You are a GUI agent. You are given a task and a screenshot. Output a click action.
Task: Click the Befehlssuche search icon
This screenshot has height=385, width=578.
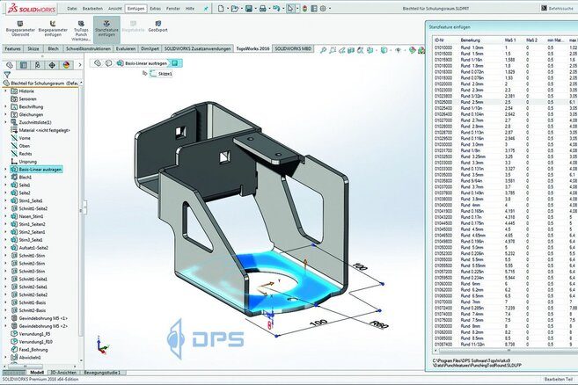[x=544, y=8]
